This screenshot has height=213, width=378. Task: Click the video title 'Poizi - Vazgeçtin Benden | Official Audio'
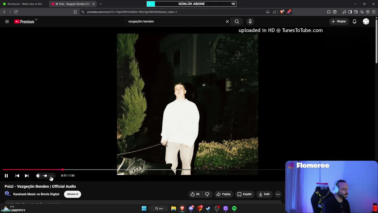(x=40, y=186)
